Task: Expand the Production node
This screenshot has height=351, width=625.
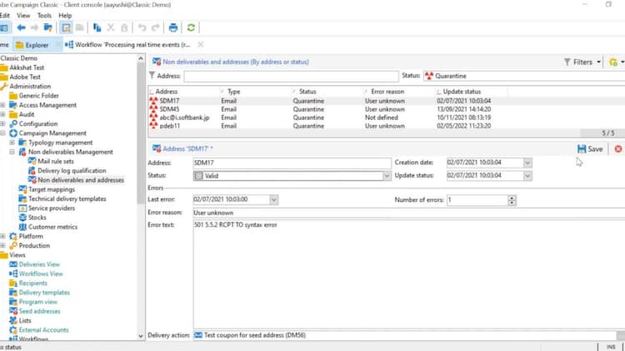Action: [2, 245]
